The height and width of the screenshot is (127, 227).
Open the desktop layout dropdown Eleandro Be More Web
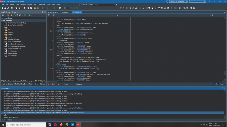179,2
